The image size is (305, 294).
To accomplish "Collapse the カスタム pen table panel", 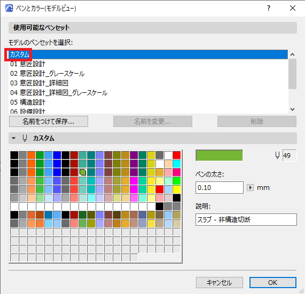I will [x=13, y=138].
